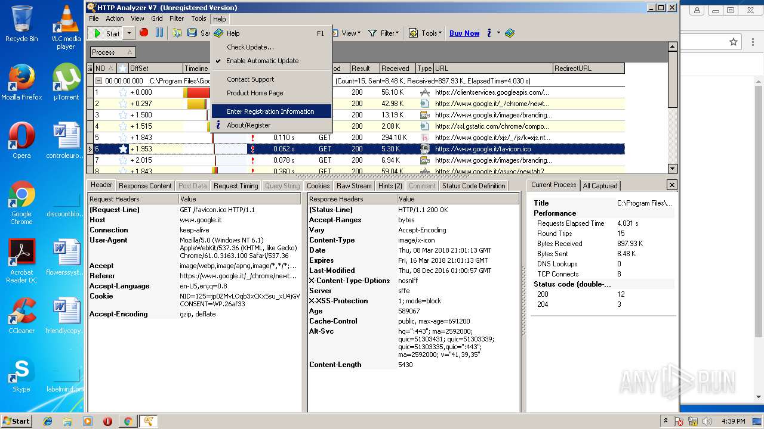Toggle the star on row 3

click(x=123, y=115)
